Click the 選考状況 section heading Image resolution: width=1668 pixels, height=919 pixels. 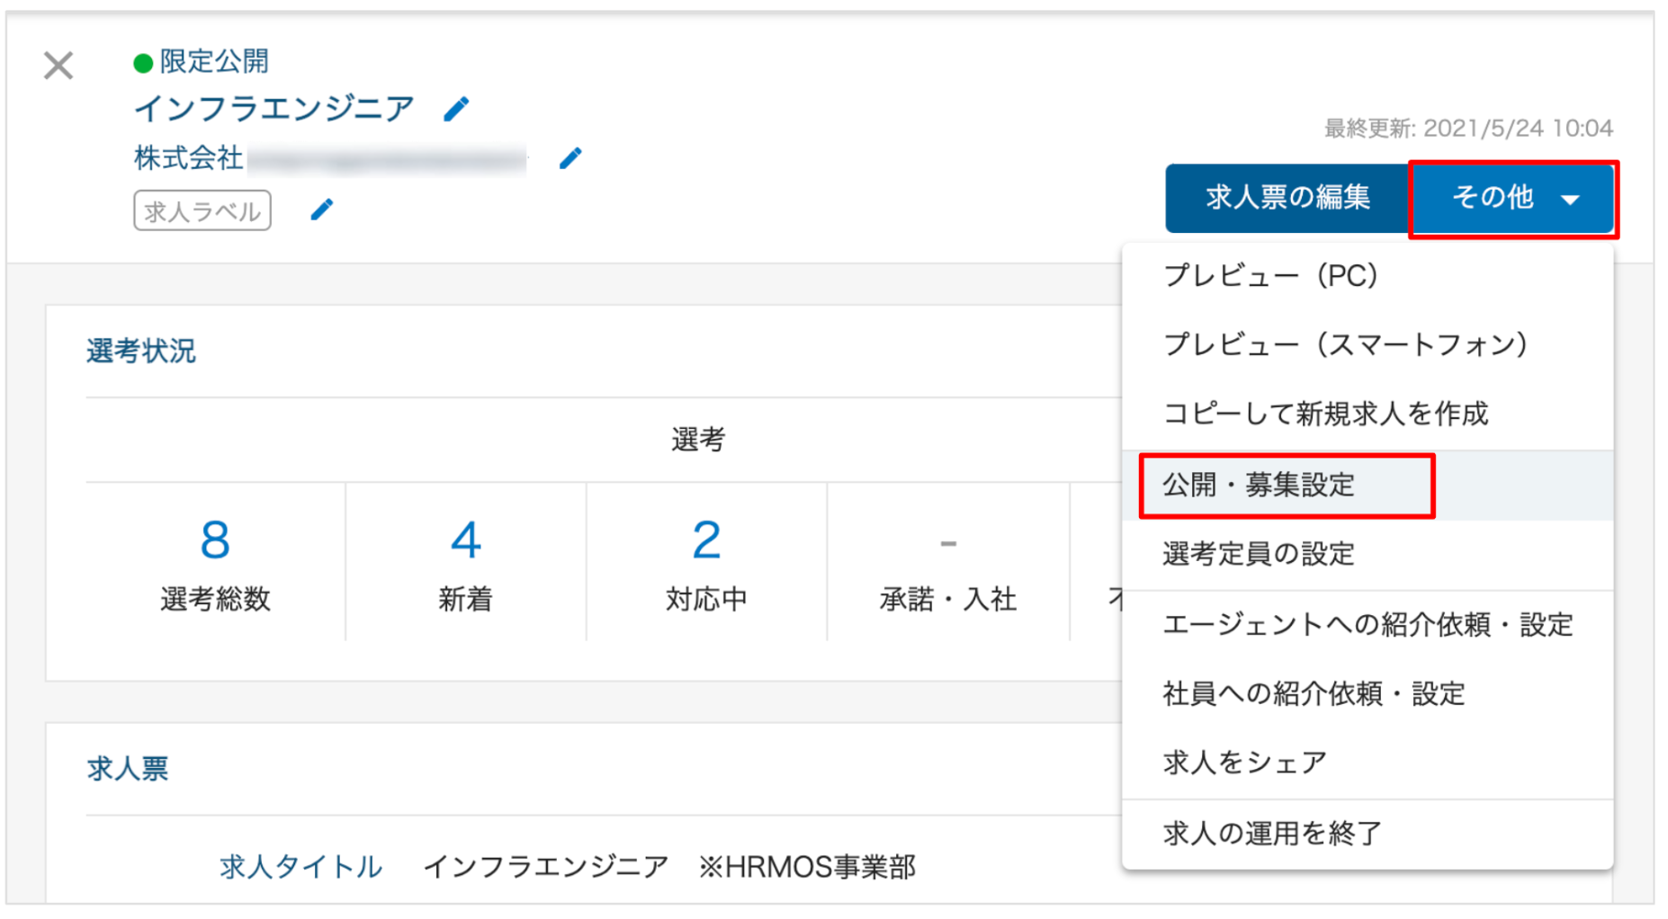tap(141, 351)
